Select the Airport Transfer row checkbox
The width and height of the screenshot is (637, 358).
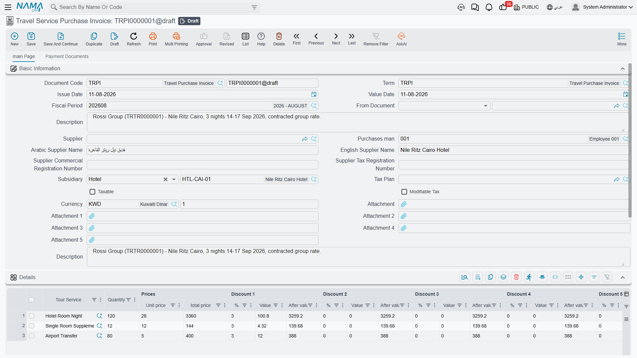pyautogui.click(x=32, y=336)
